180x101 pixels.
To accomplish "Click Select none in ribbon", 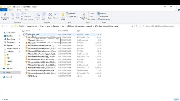I will pos(103,16).
